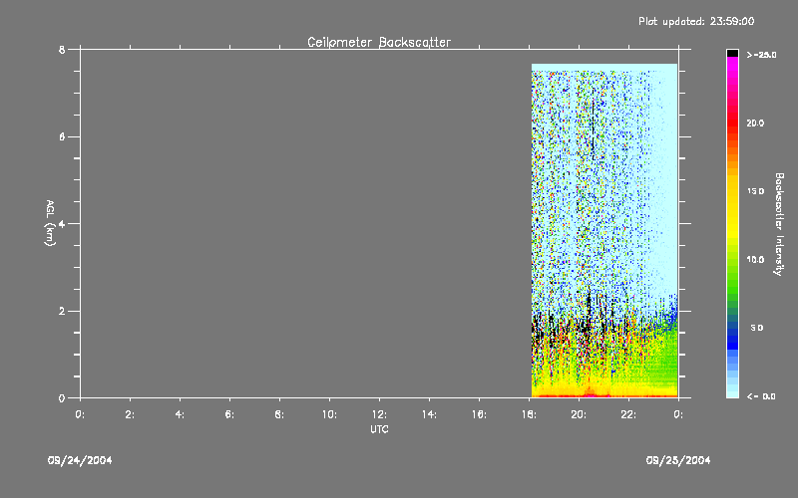Click the colorbar label '<= 0.0'
The width and height of the screenshot is (798, 498).
click(761, 396)
